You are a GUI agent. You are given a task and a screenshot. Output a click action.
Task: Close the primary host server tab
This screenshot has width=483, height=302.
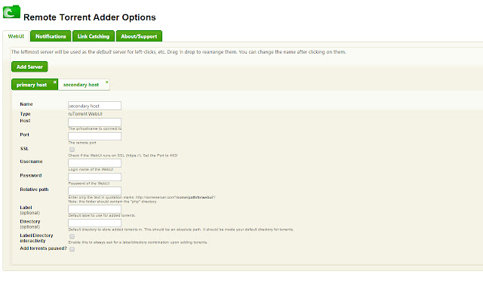point(54,81)
